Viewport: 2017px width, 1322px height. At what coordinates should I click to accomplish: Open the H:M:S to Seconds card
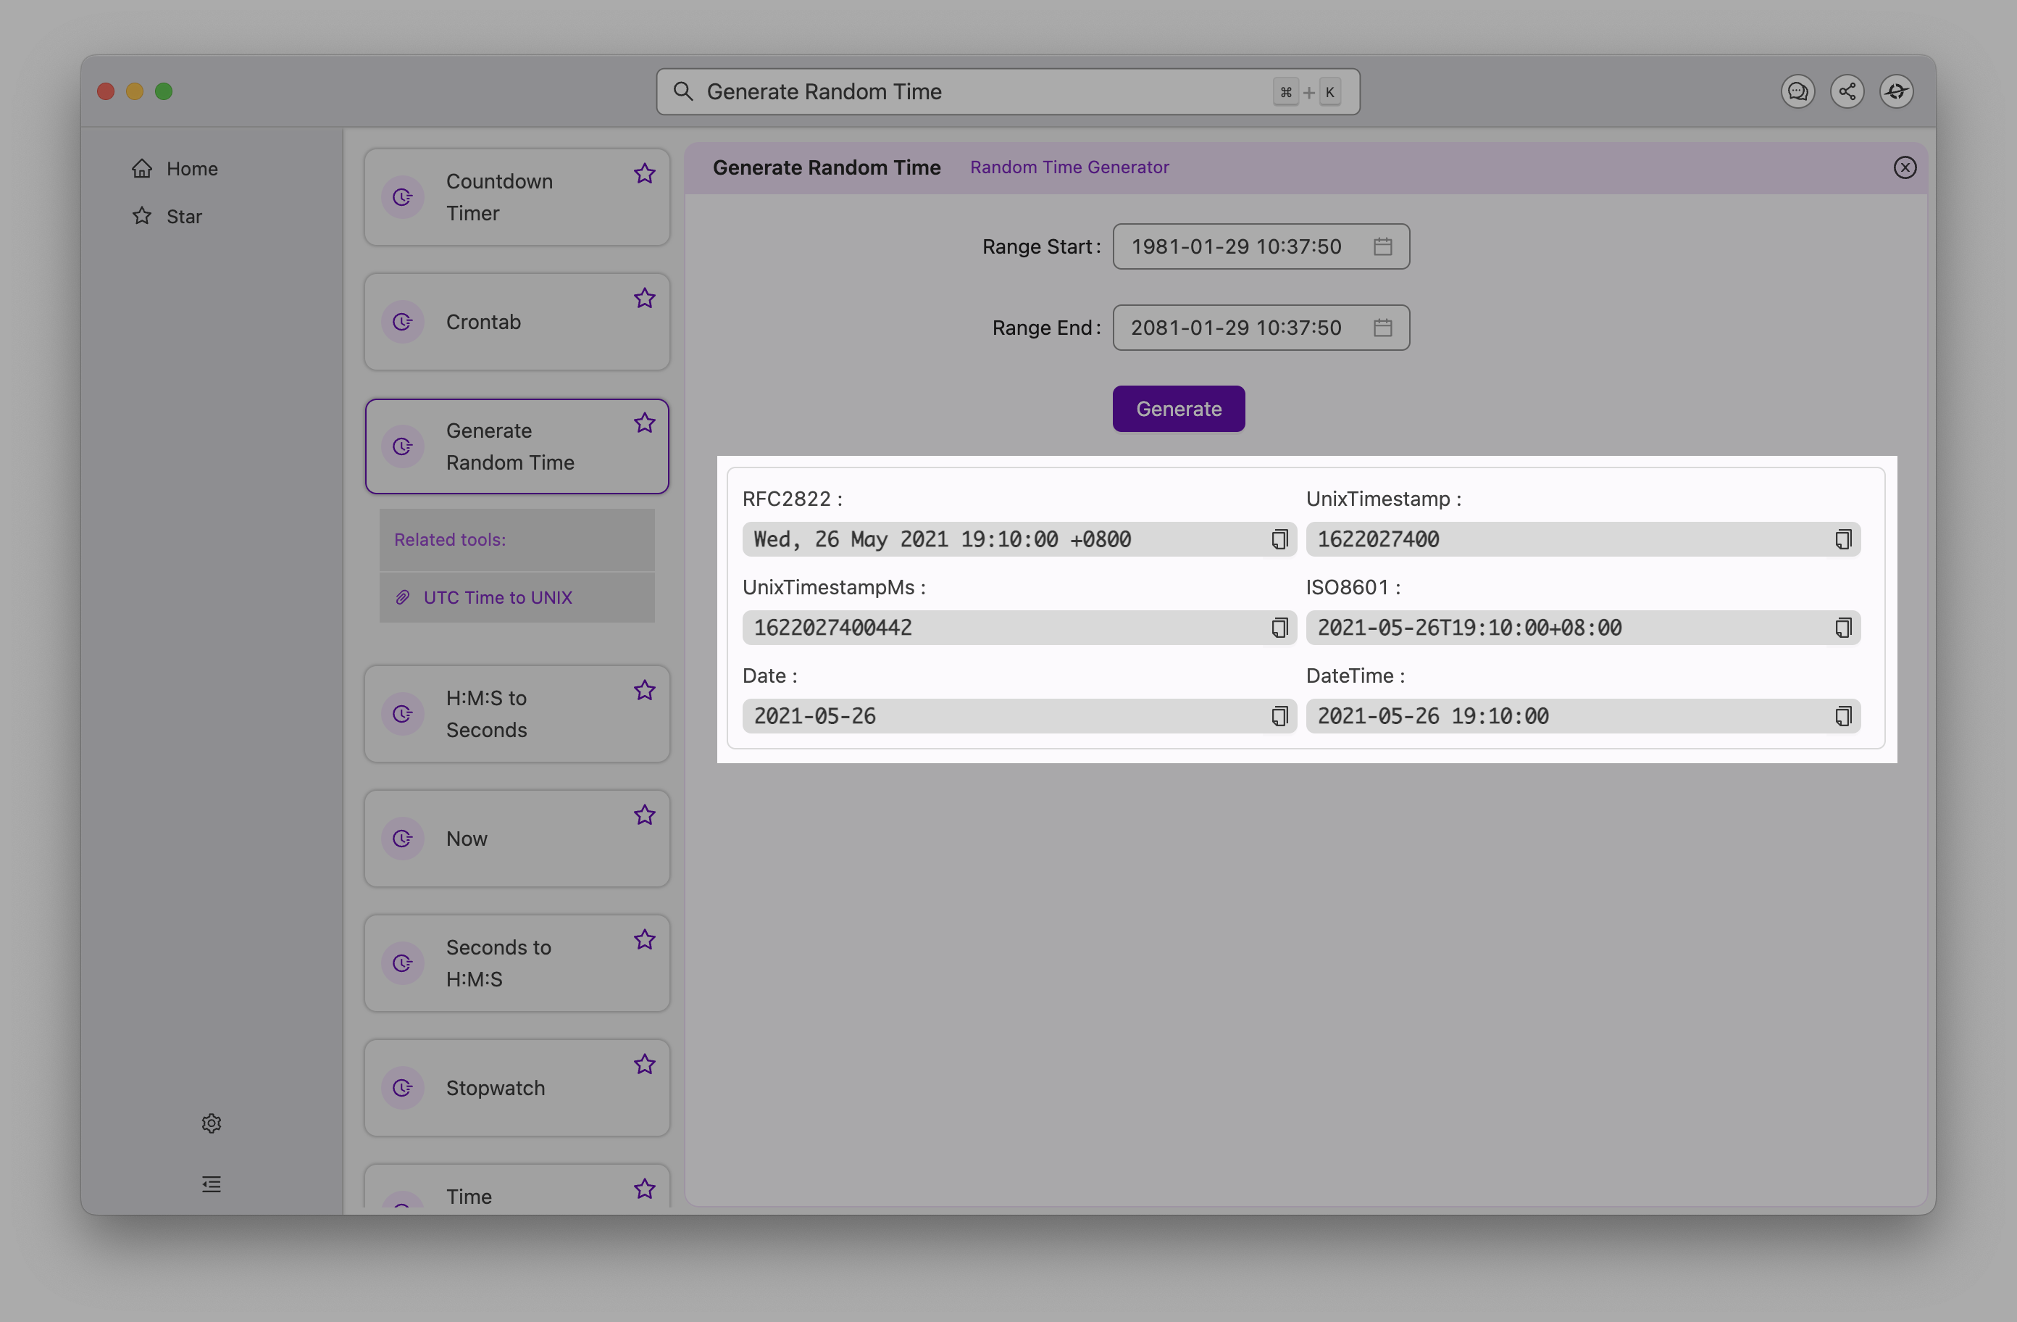click(x=517, y=714)
